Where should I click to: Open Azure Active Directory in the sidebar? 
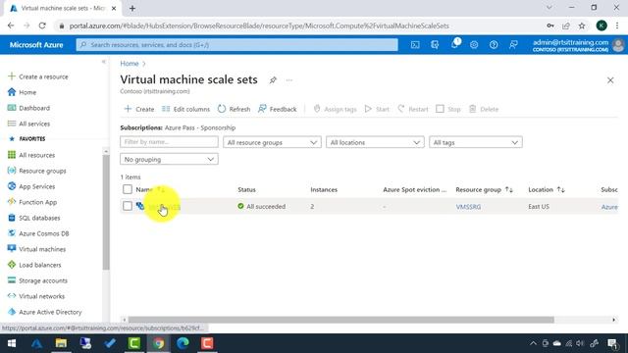pos(45,312)
